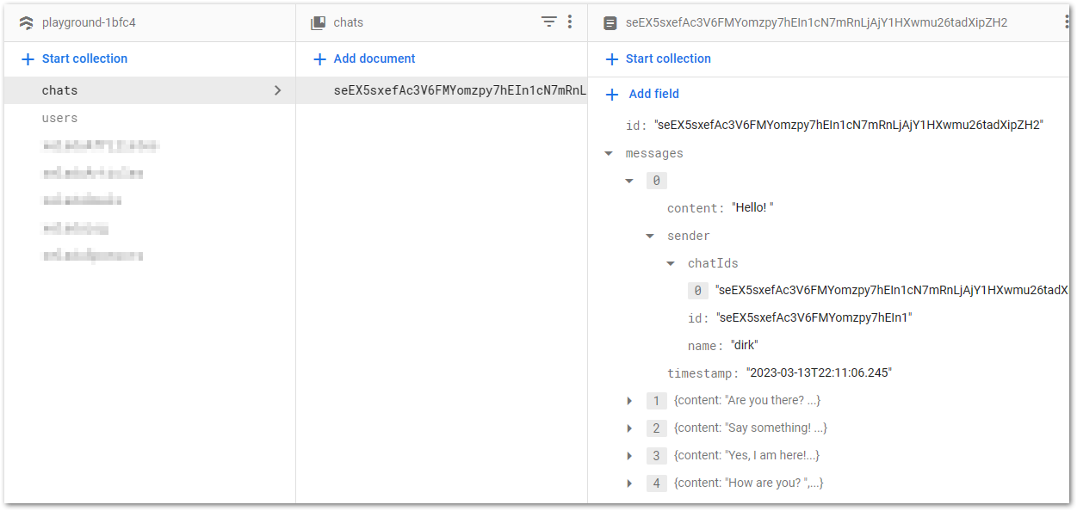This screenshot has height=511, width=1077.
Task: Open the filter list icon for chats
Action: coord(549,22)
